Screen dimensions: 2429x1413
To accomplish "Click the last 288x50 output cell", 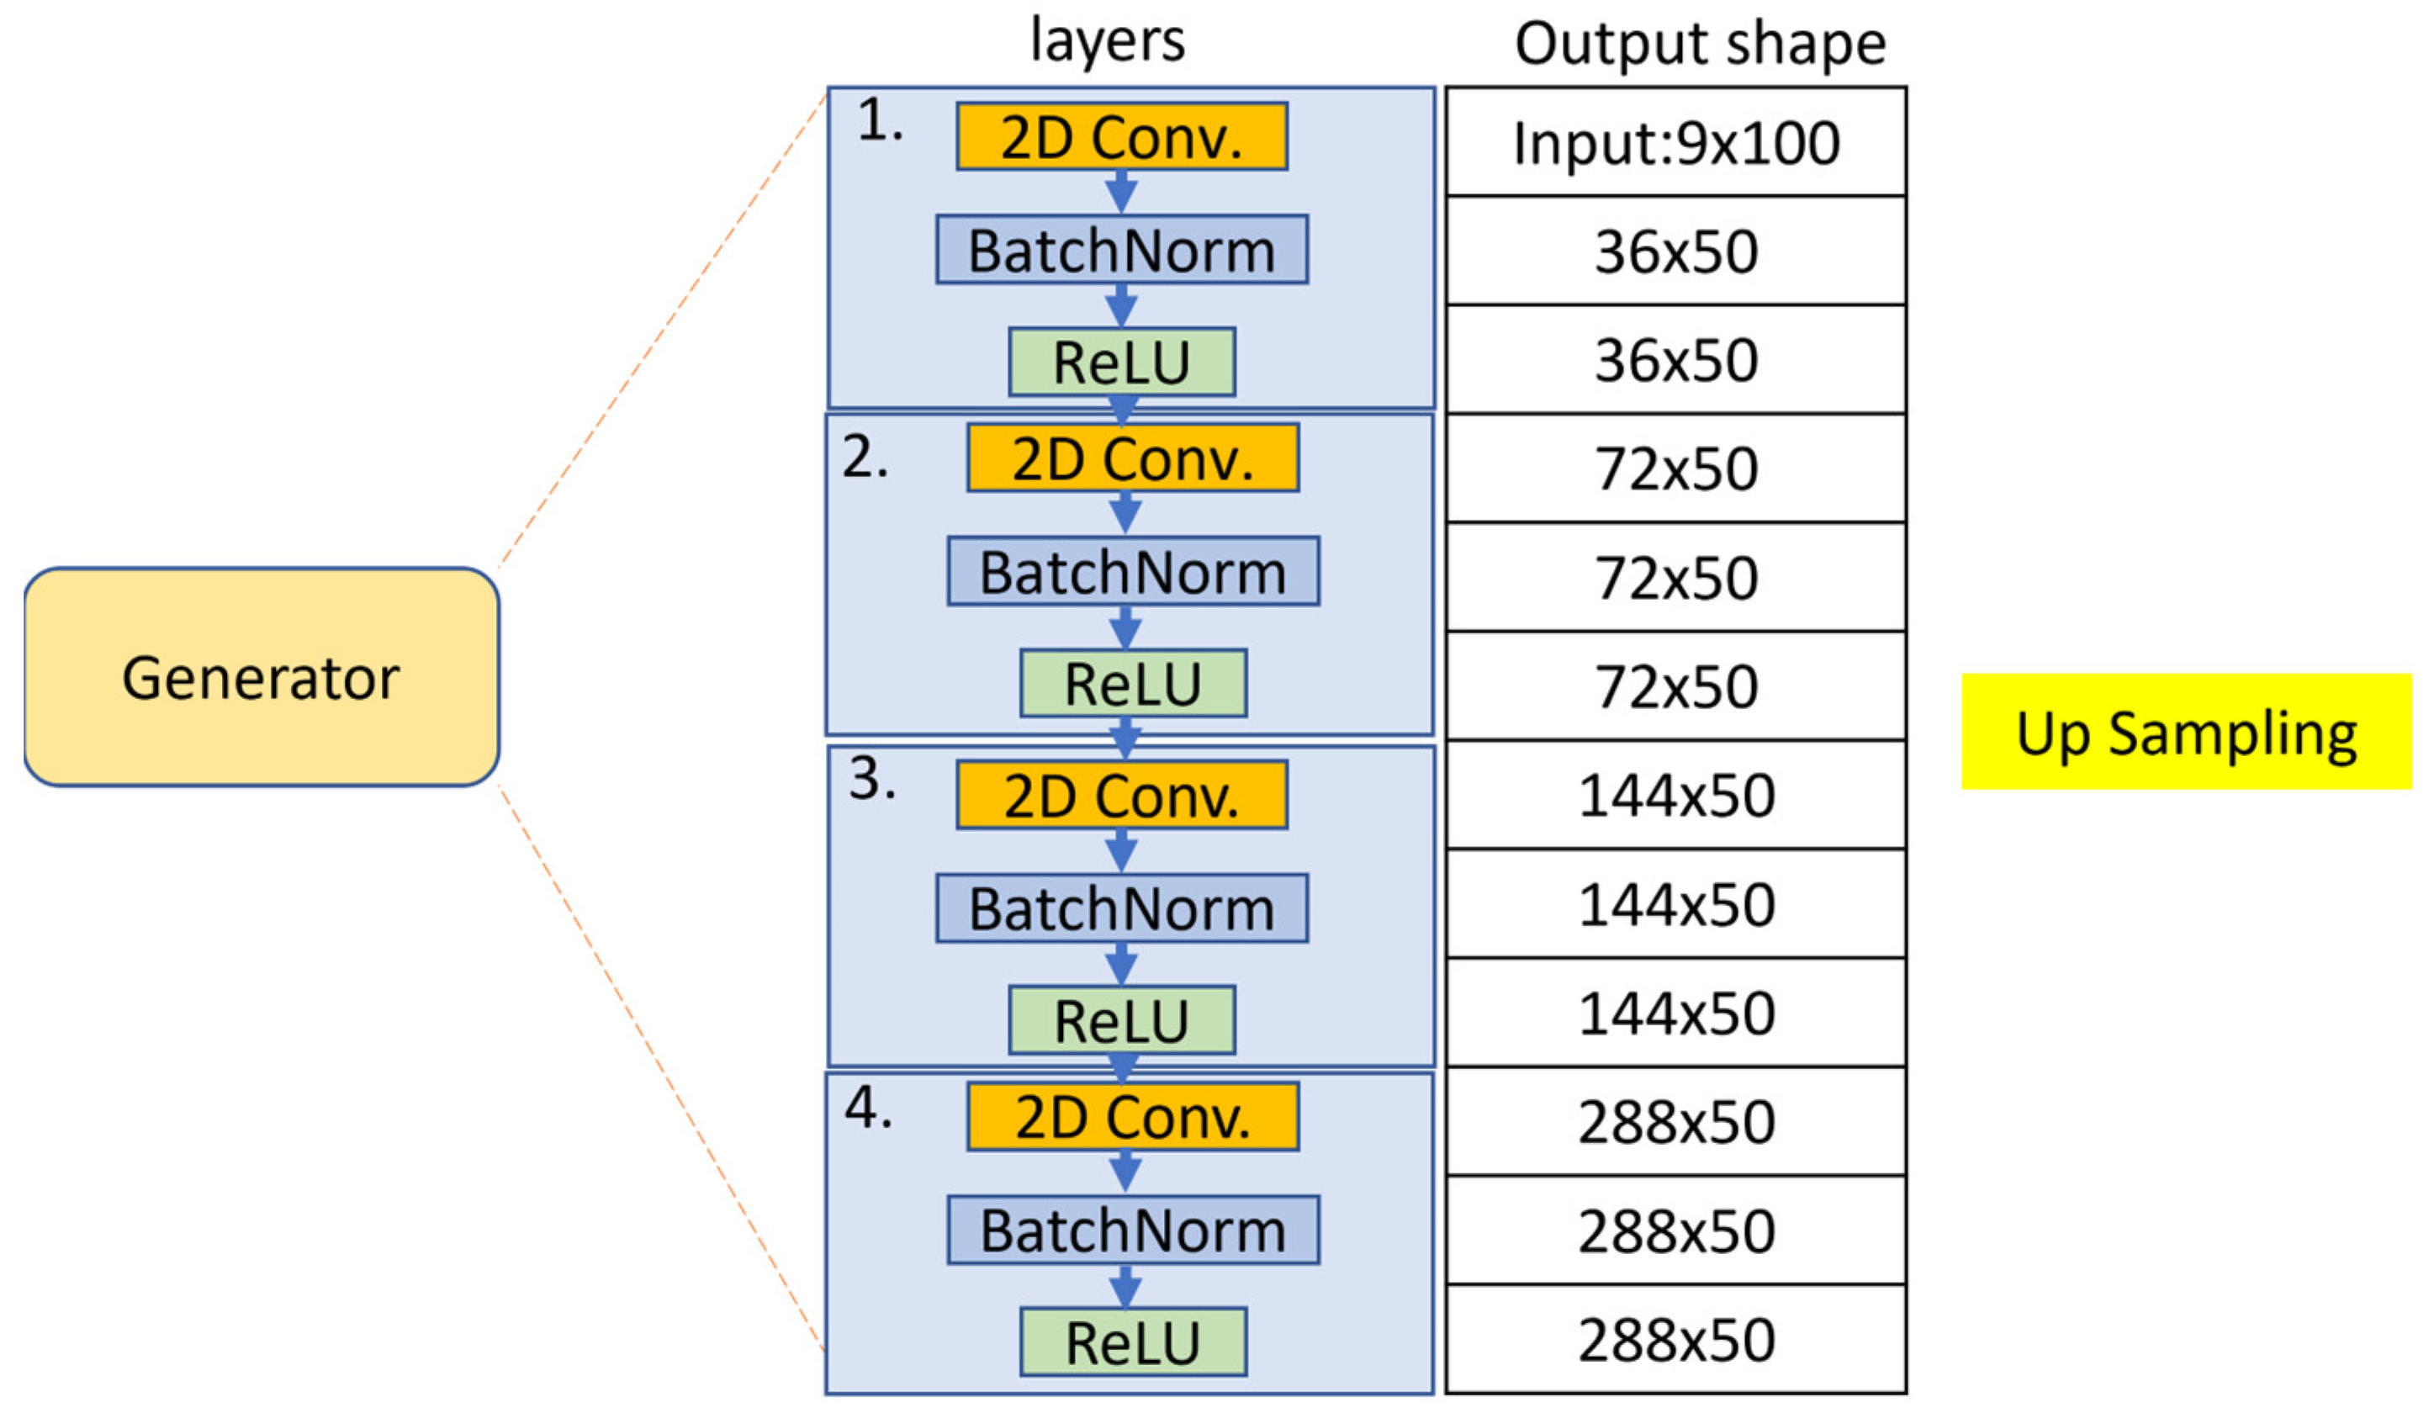I will 1675,1340.
